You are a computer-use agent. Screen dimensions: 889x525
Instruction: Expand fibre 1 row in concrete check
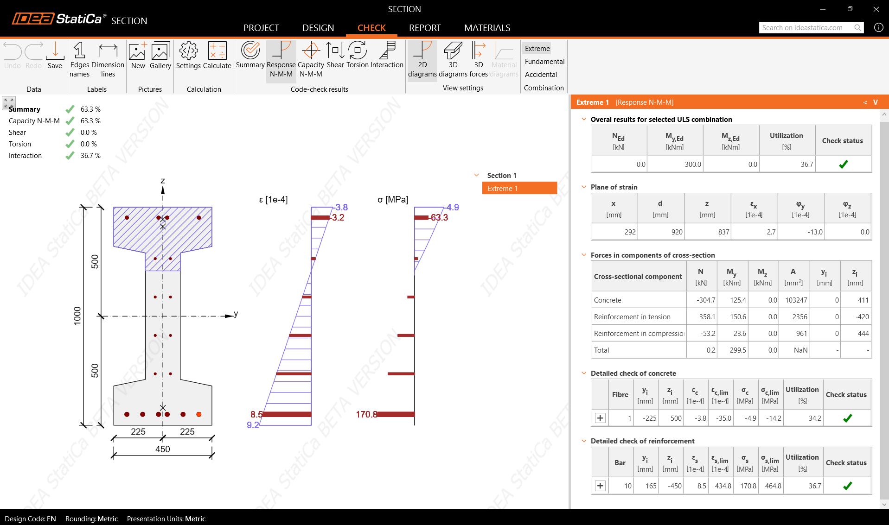600,418
